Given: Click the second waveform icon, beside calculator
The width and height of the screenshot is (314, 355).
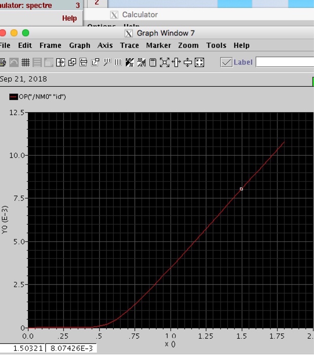Looking at the screenshot, I should [x=141, y=62].
